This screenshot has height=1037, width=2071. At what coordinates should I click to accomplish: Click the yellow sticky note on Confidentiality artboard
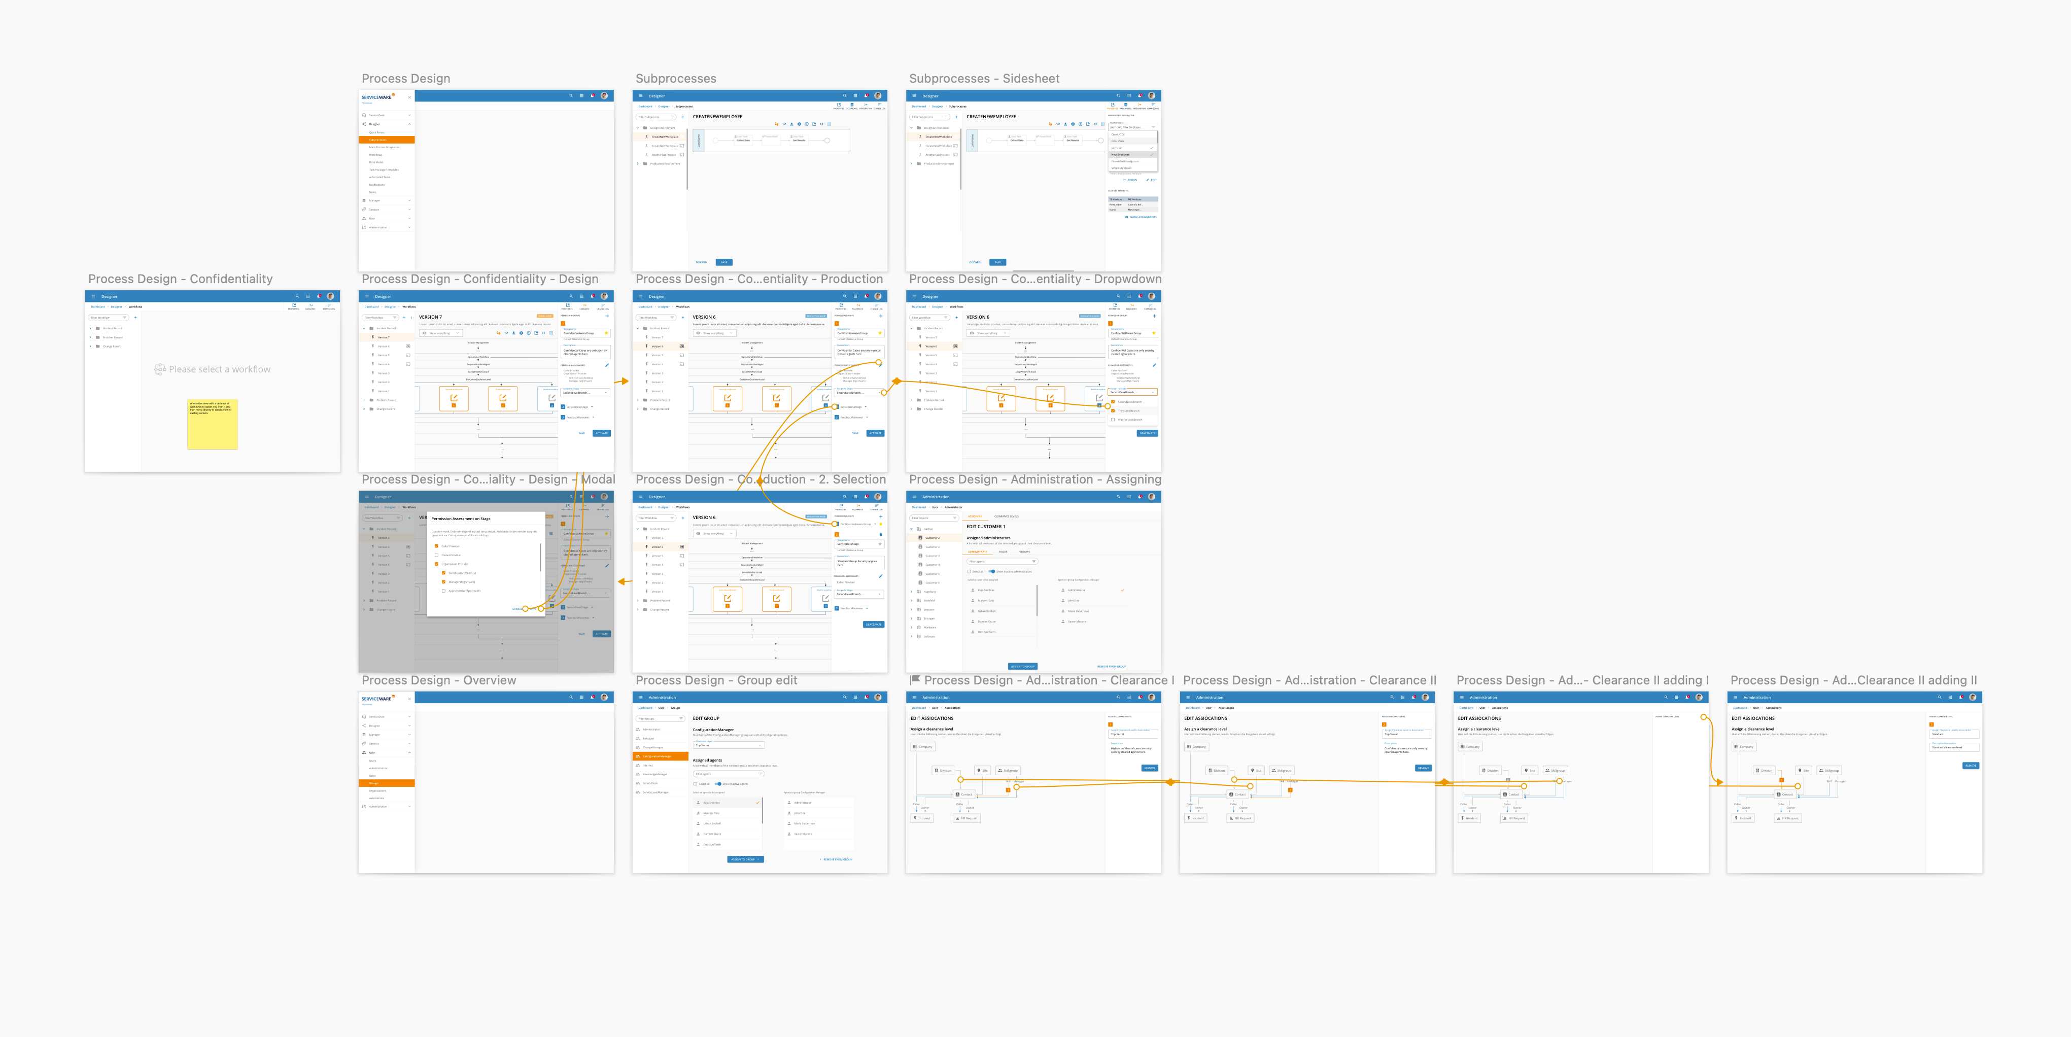pyautogui.click(x=212, y=425)
